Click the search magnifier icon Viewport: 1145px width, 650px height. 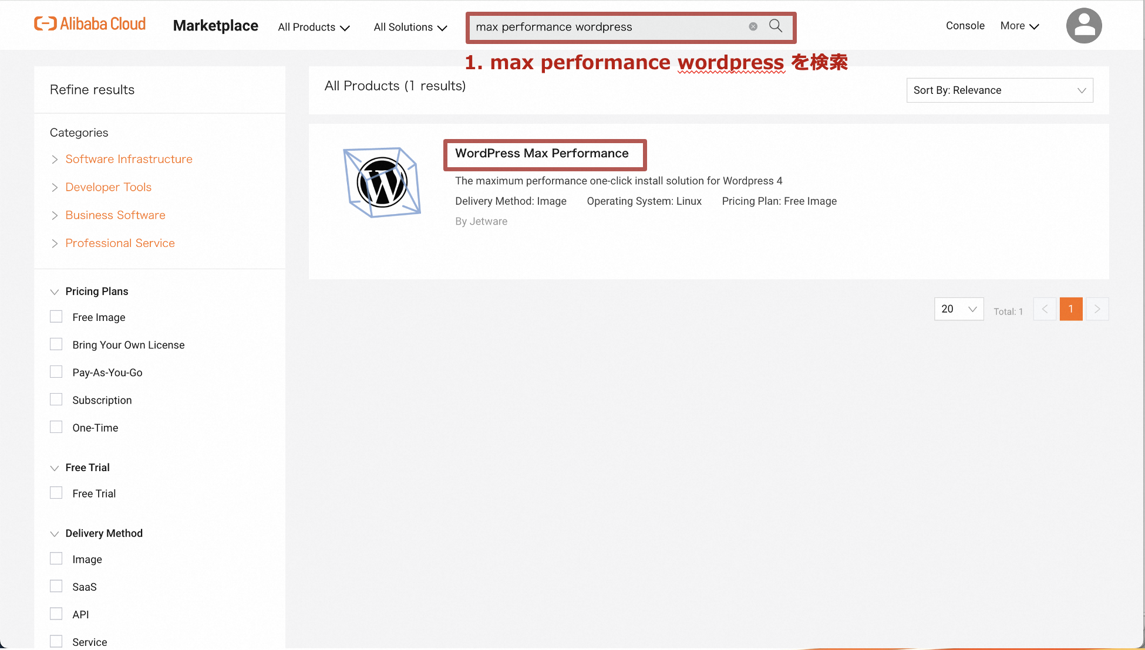pyautogui.click(x=775, y=26)
